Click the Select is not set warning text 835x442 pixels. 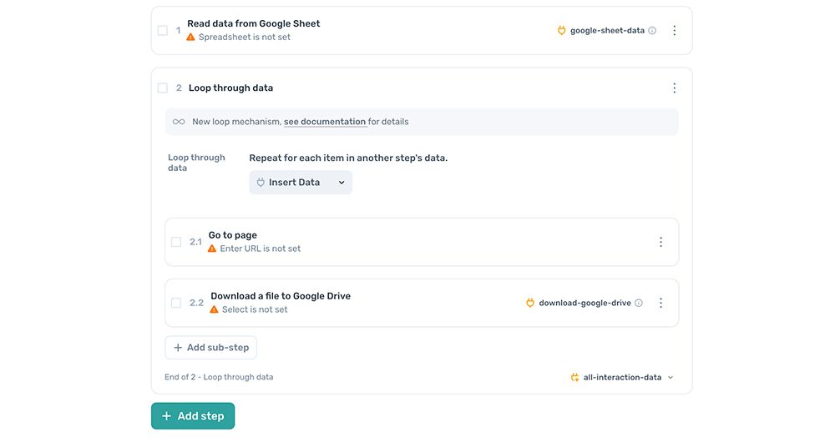point(255,309)
